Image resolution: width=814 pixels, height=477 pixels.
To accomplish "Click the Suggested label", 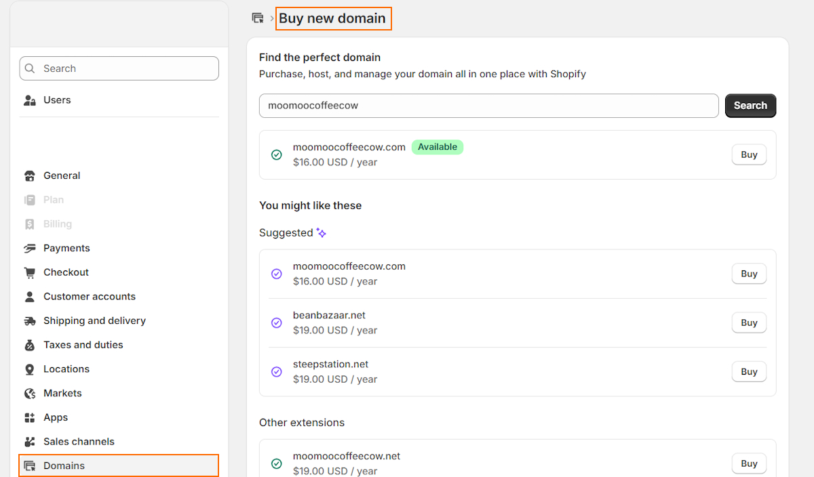I will (x=286, y=232).
